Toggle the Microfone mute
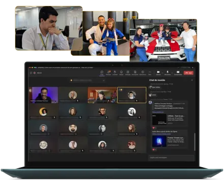The width and height of the screenshot is (224, 183). click(167, 73)
